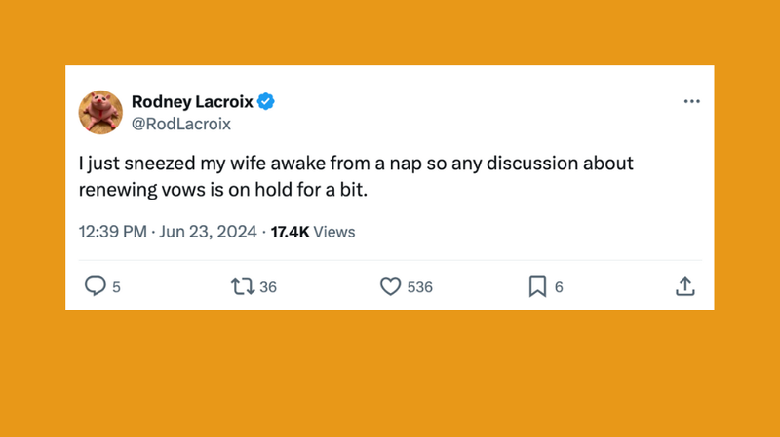Click the orange background outside the tweet
Viewport: 780px width, 437px height.
(390, 380)
